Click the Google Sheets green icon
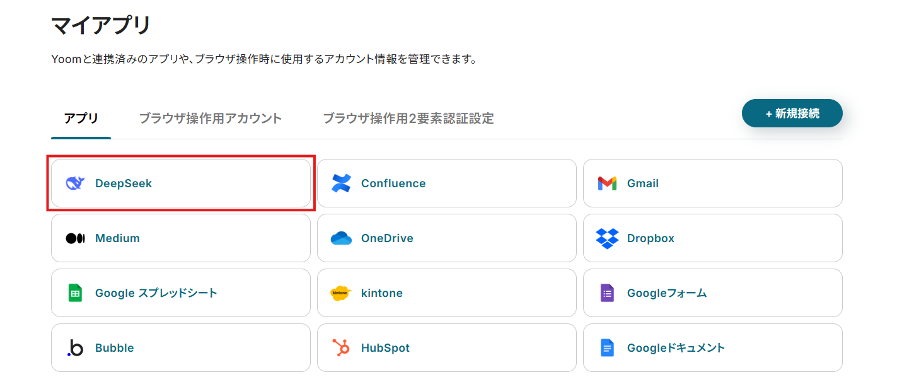The image size is (902, 377). tap(75, 293)
